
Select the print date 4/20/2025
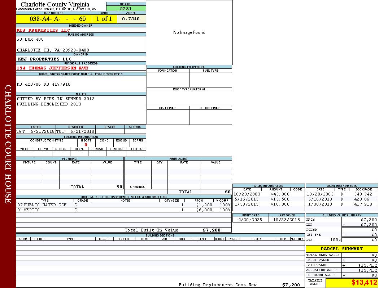[251, 220]
